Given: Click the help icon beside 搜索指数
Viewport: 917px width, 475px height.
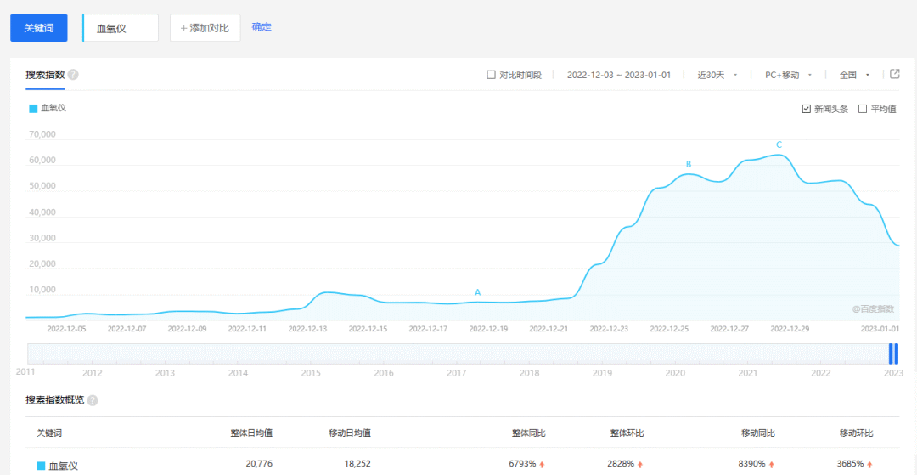Looking at the screenshot, I should point(73,75).
